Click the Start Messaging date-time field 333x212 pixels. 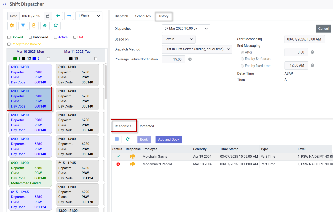pos(304,39)
